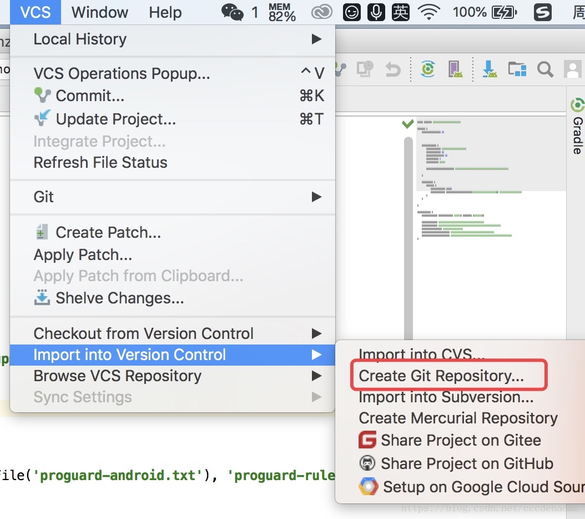Viewport: 585px width, 519px height.
Task: Open Project Structure toolbar icon
Action: pyautogui.click(x=517, y=69)
